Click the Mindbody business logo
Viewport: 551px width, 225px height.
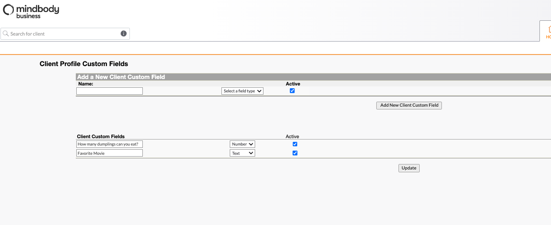[x=31, y=11]
